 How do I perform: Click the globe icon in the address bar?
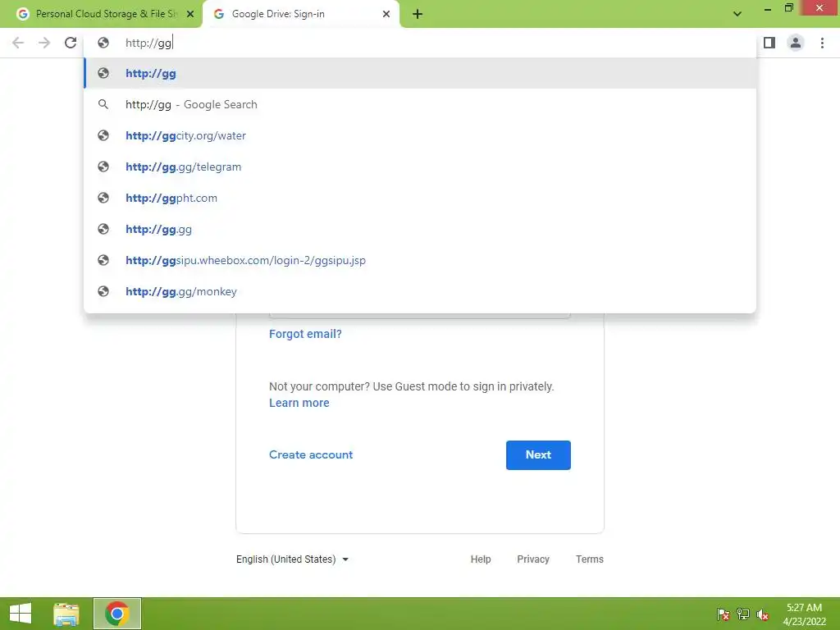point(103,43)
